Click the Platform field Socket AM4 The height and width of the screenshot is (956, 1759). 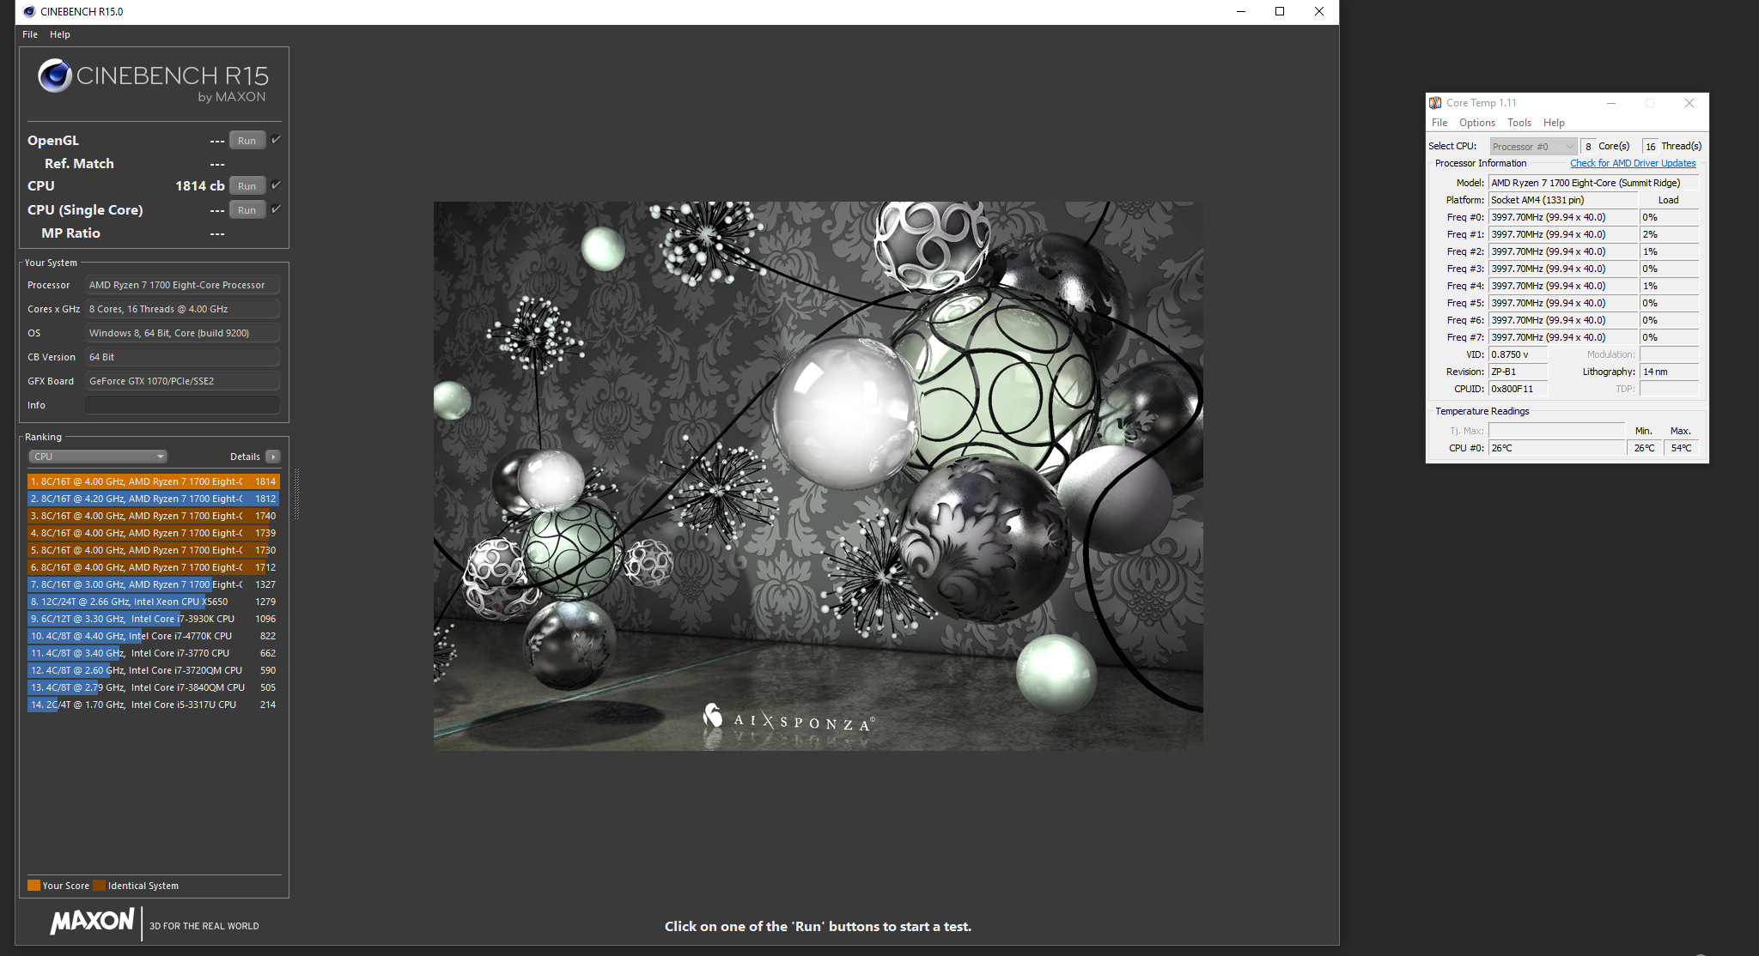pos(1561,200)
